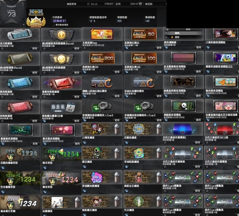The width and height of the screenshot is (239, 216).
Task: Choose the Good Shot spray paint icon
Action: coord(138,129)
